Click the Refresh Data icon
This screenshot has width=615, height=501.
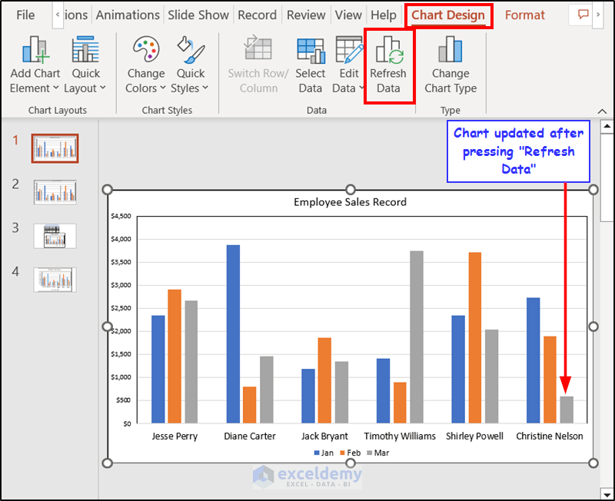tap(390, 49)
